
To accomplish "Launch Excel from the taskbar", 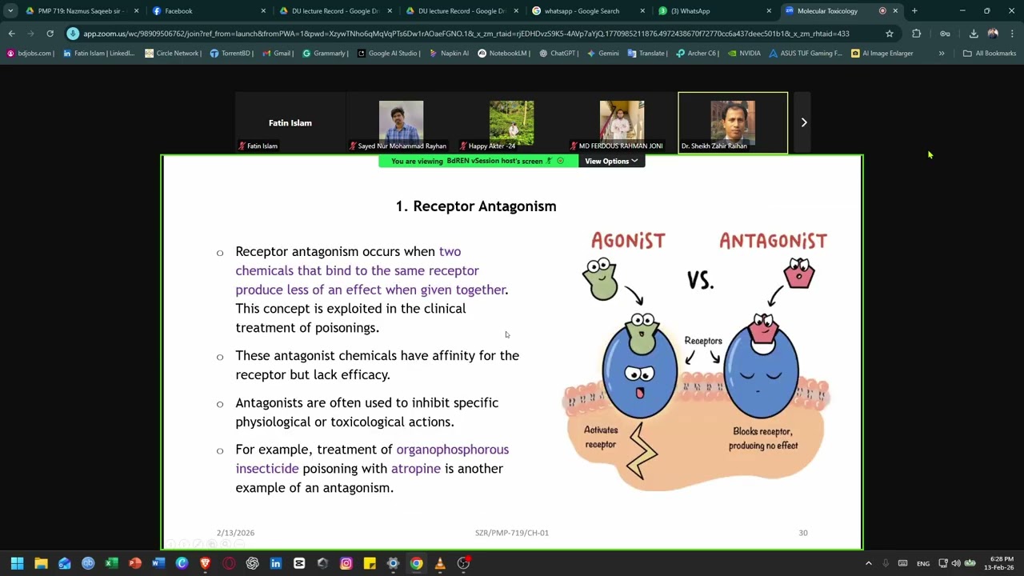I will coord(111,563).
